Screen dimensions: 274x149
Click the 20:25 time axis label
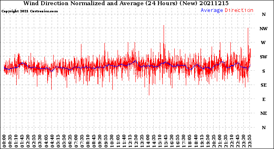[x=214, y=141]
